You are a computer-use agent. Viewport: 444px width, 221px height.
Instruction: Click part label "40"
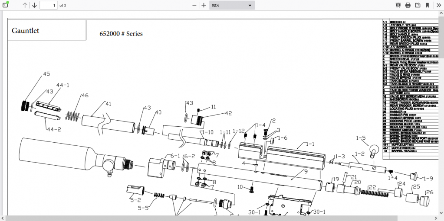tap(158, 112)
